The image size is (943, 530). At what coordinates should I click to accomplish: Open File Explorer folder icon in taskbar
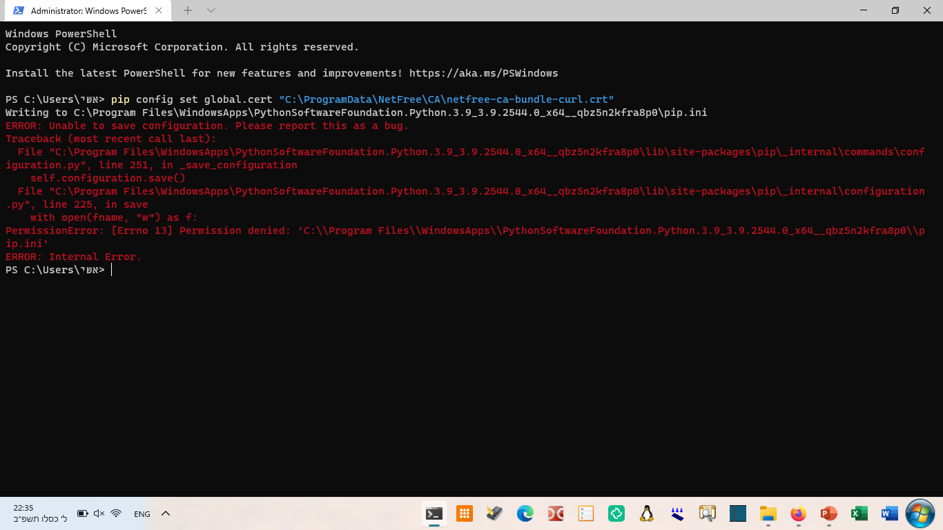(x=768, y=513)
